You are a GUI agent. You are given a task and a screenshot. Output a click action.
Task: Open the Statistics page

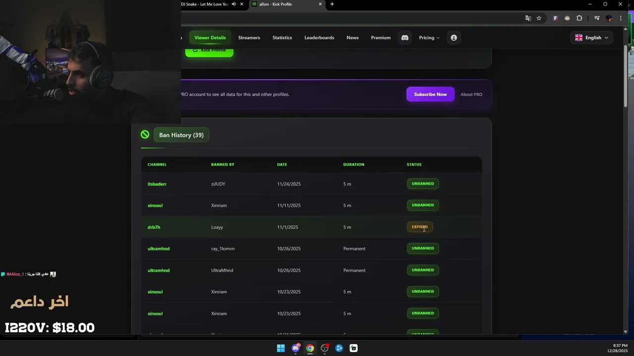point(282,38)
